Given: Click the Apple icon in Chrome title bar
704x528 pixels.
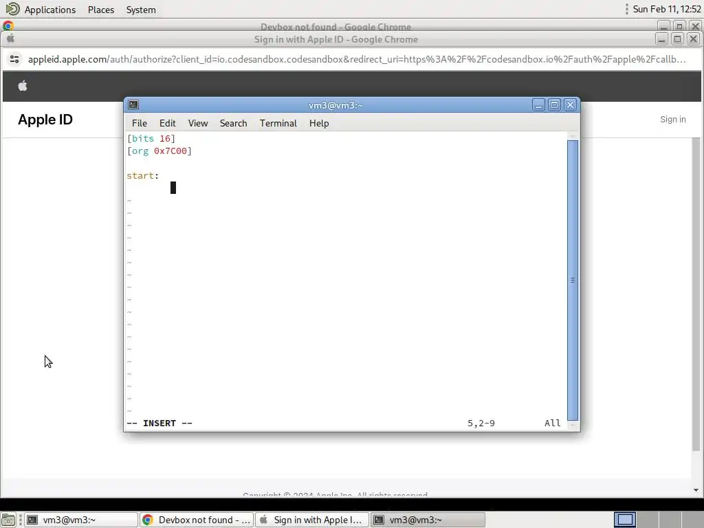Looking at the screenshot, I should pyautogui.click(x=11, y=38).
